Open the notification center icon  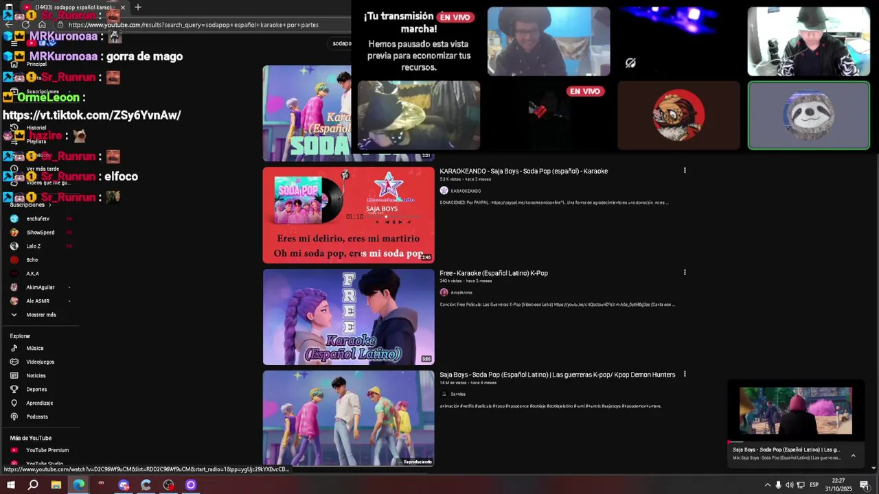click(865, 485)
